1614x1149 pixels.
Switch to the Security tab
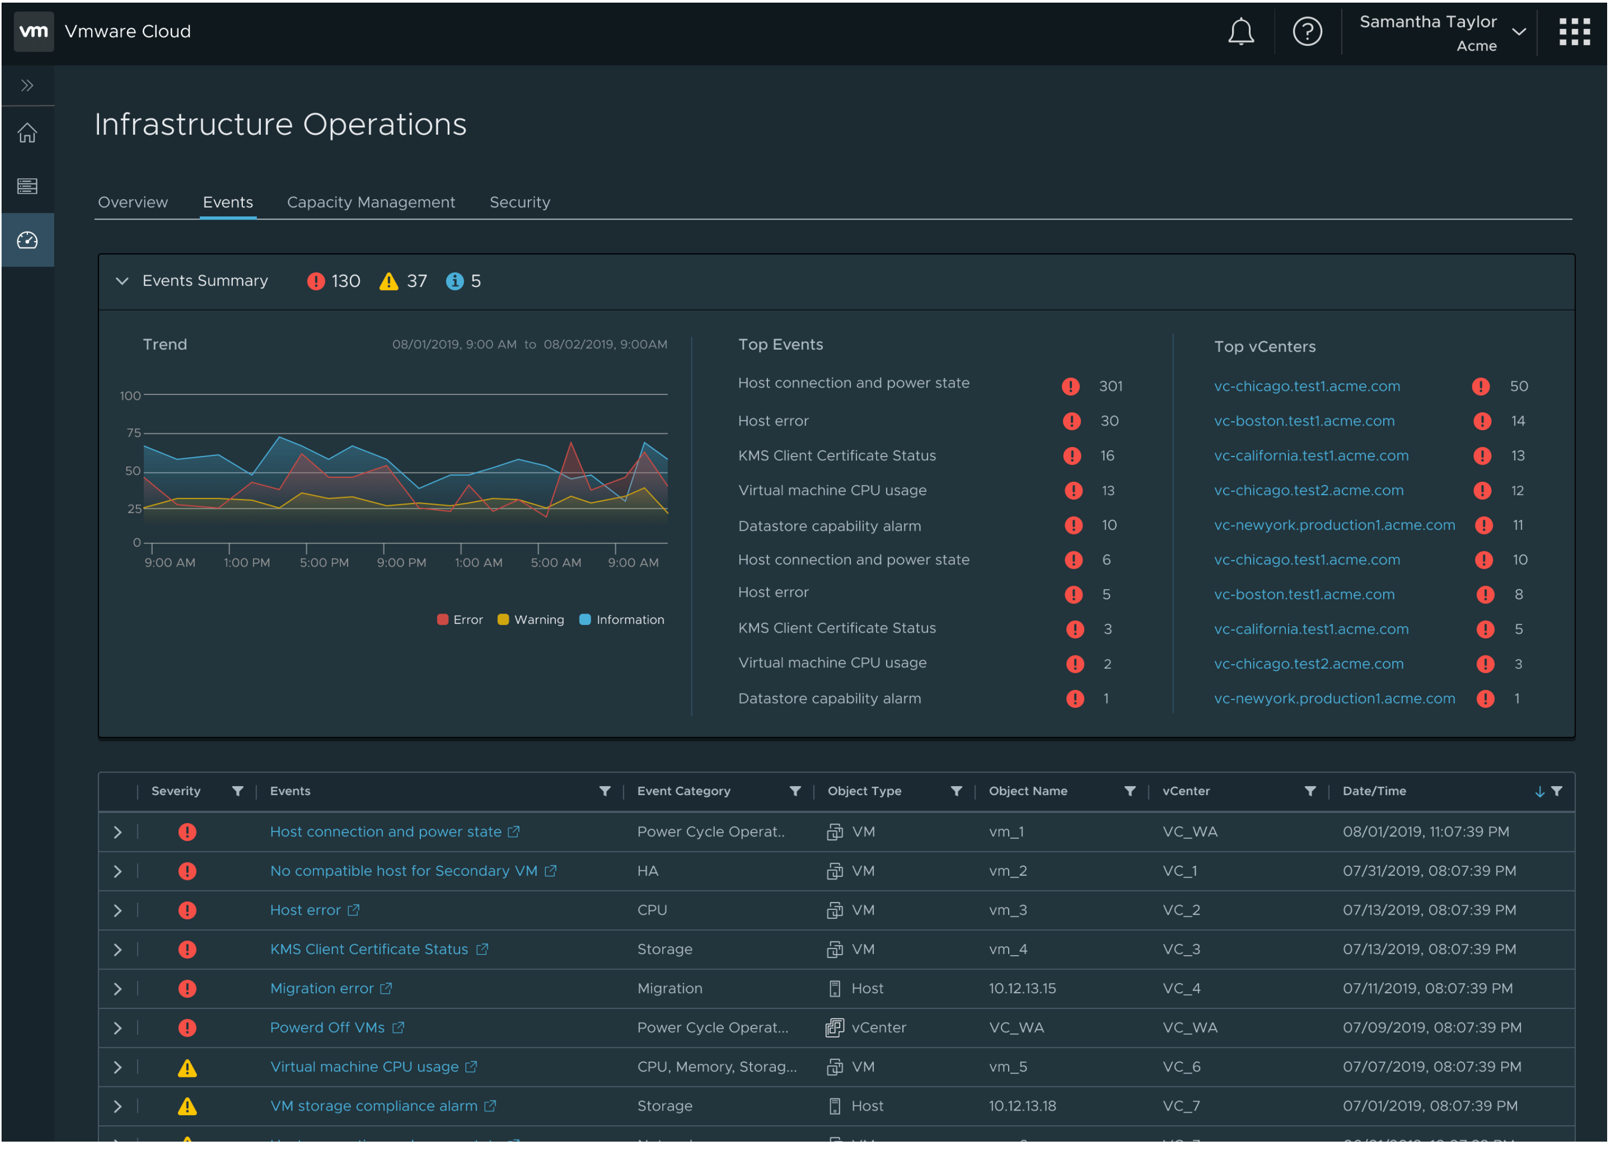pyautogui.click(x=521, y=202)
